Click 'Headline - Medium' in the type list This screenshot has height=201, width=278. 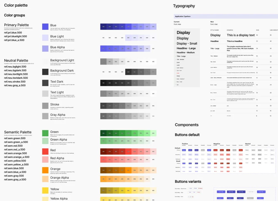click(186, 52)
